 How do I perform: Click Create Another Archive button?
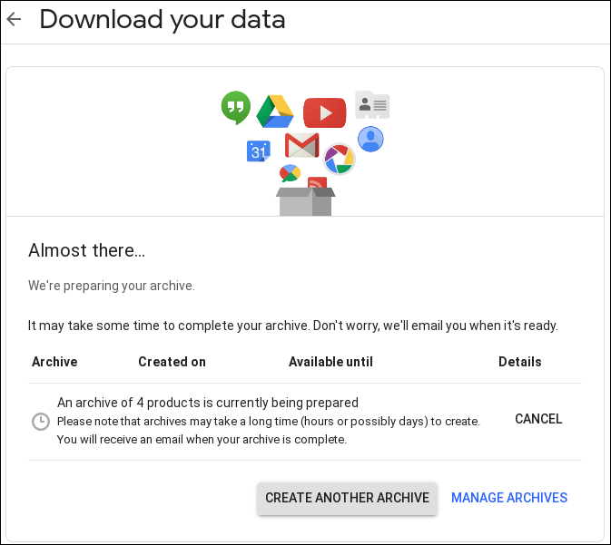347,498
